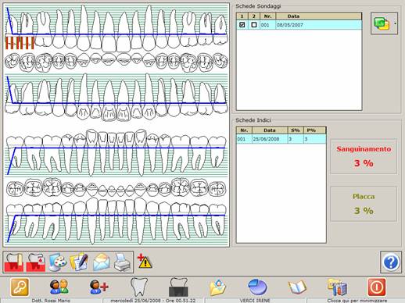This screenshot has width=405, height=303.
Task: Select the survey date 08/05/2007 cell
Action: (318, 25)
